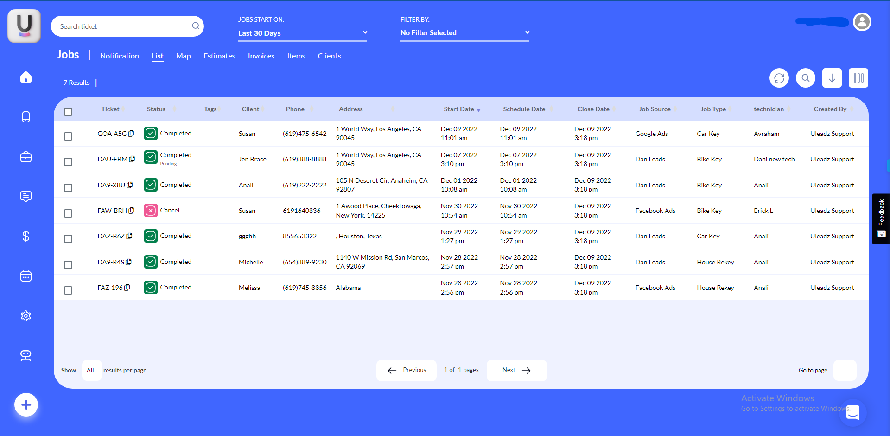This screenshot has width=890, height=436.
Task: Open the column layout icon
Action: click(858, 78)
